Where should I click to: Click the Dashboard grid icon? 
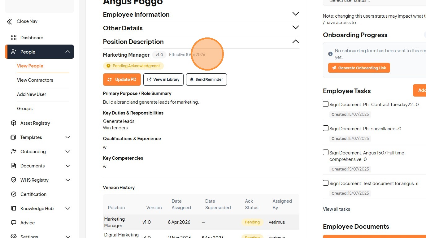coord(14,38)
